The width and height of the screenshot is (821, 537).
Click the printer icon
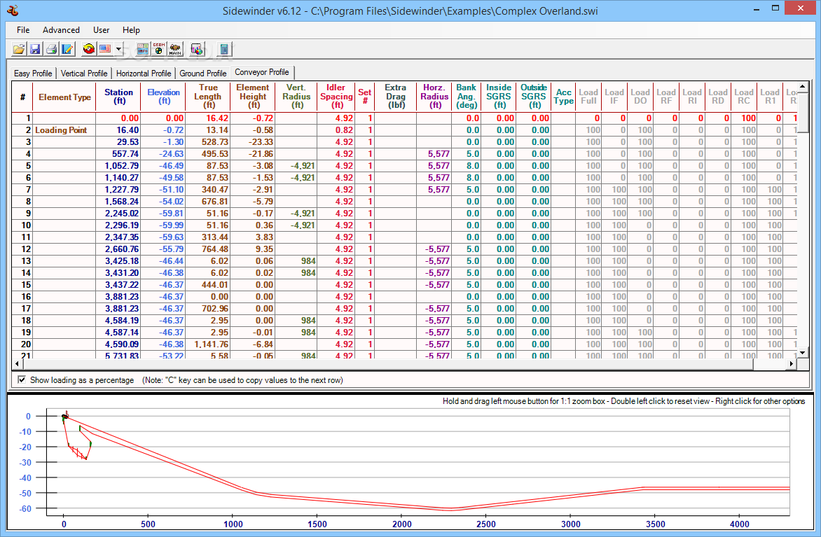point(51,49)
